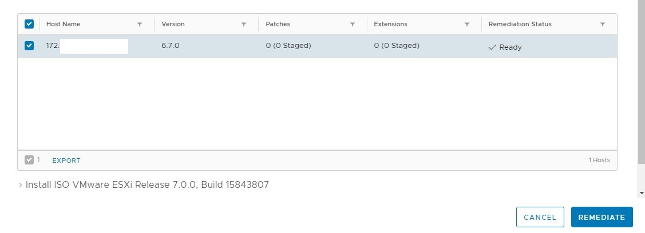The height and width of the screenshot is (233, 645).
Task: Open filter icon for Host Name column
Action: tap(140, 25)
